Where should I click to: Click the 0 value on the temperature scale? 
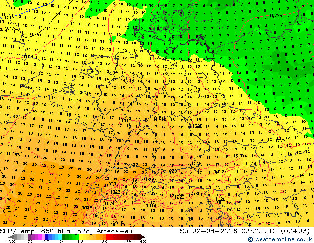tap(61, 241)
